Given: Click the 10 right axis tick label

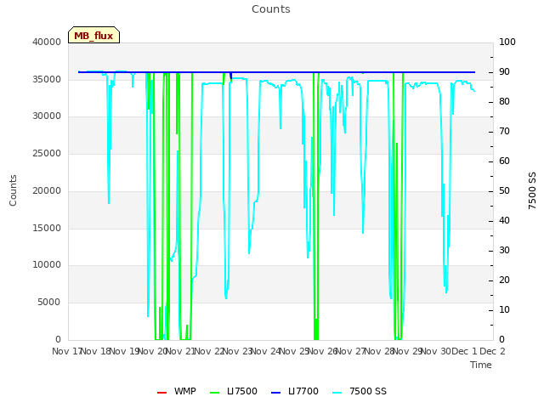Looking at the screenshot, I should (504, 309).
